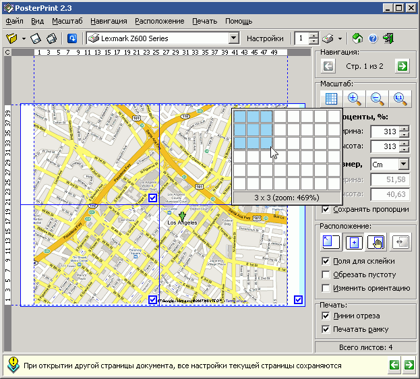420x379 pixels.
Task: Click the multi-page scan icon in toolbar
Action: [x=52, y=38]
